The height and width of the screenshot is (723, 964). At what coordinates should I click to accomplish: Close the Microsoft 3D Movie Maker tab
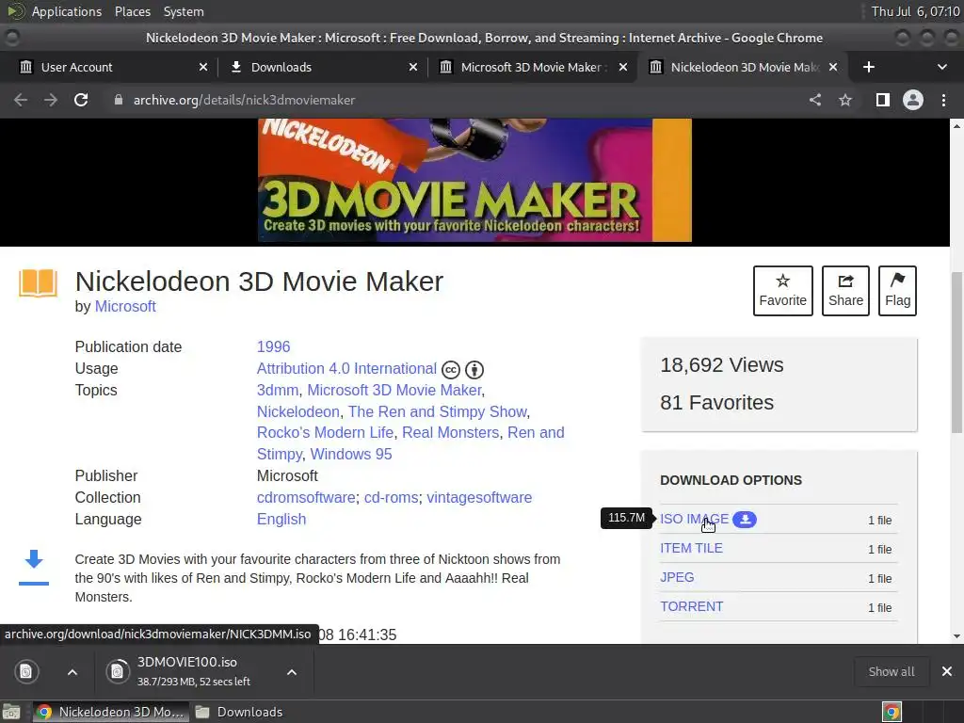tap(623, 67)
